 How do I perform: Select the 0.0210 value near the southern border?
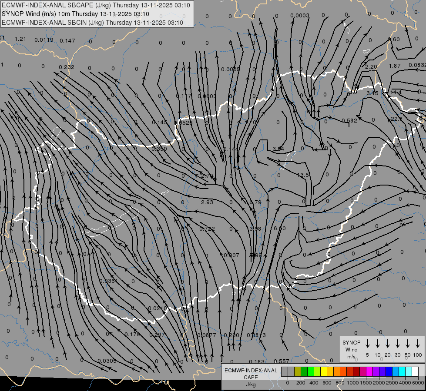click(158, 308)
